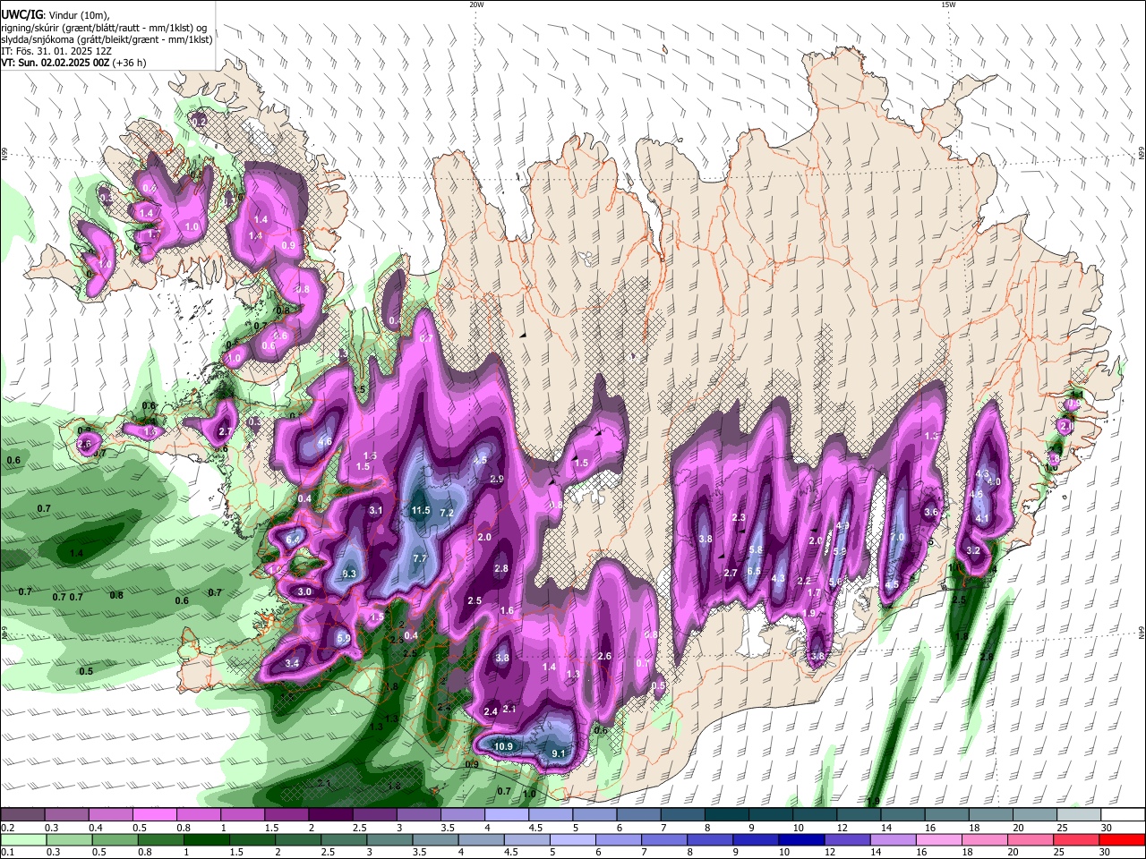Click the bright red swatch ending bottom legend row
Viewport: 1146px width, 859px height.
pos(1124,839)
